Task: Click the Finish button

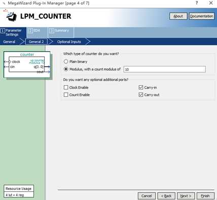Action: pyautogui.click(x=205, y=196)
